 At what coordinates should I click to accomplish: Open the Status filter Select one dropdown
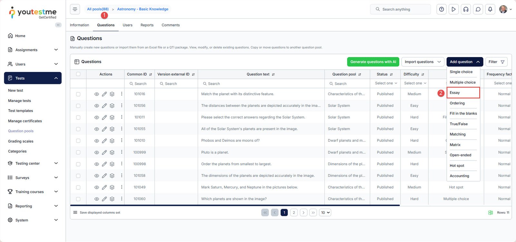[x=386, y=83]
